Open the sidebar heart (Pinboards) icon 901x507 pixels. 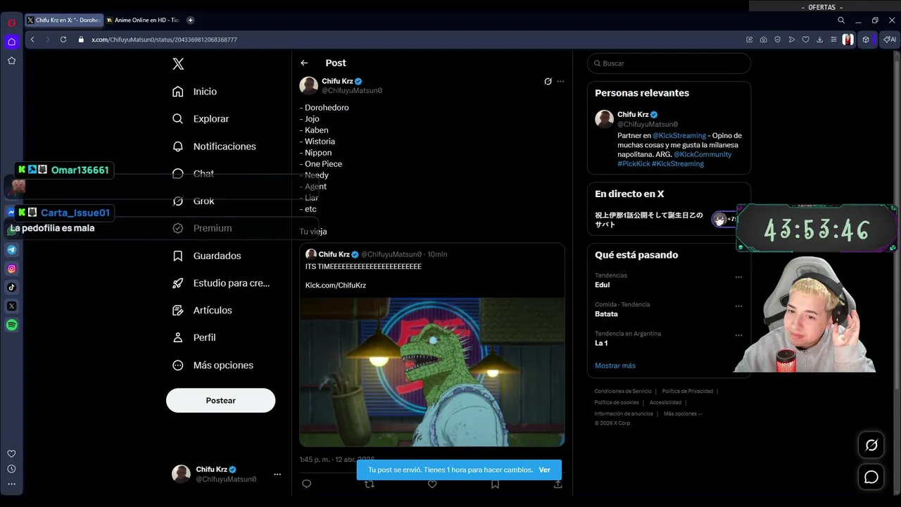click(x=11, y=453)
